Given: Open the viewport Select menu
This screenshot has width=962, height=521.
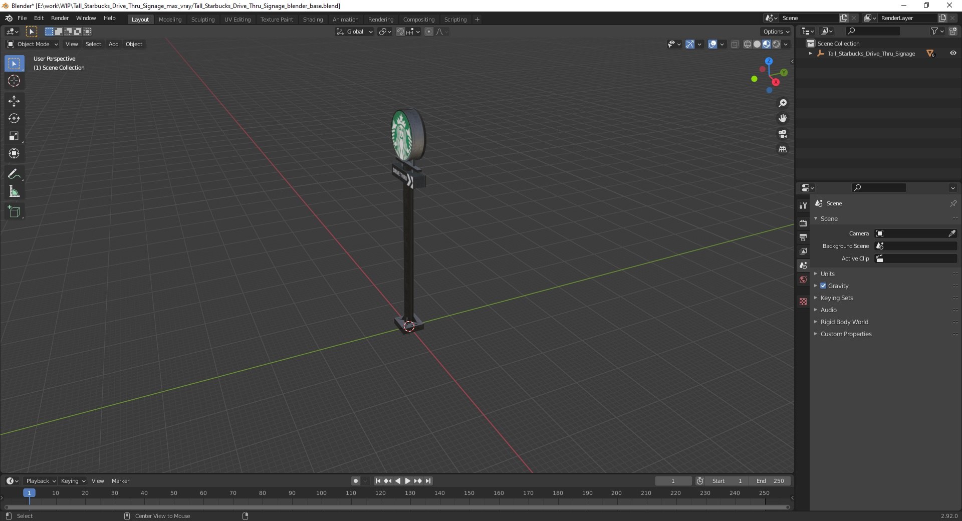Looking at the screenshot, I should click(93, 44).
